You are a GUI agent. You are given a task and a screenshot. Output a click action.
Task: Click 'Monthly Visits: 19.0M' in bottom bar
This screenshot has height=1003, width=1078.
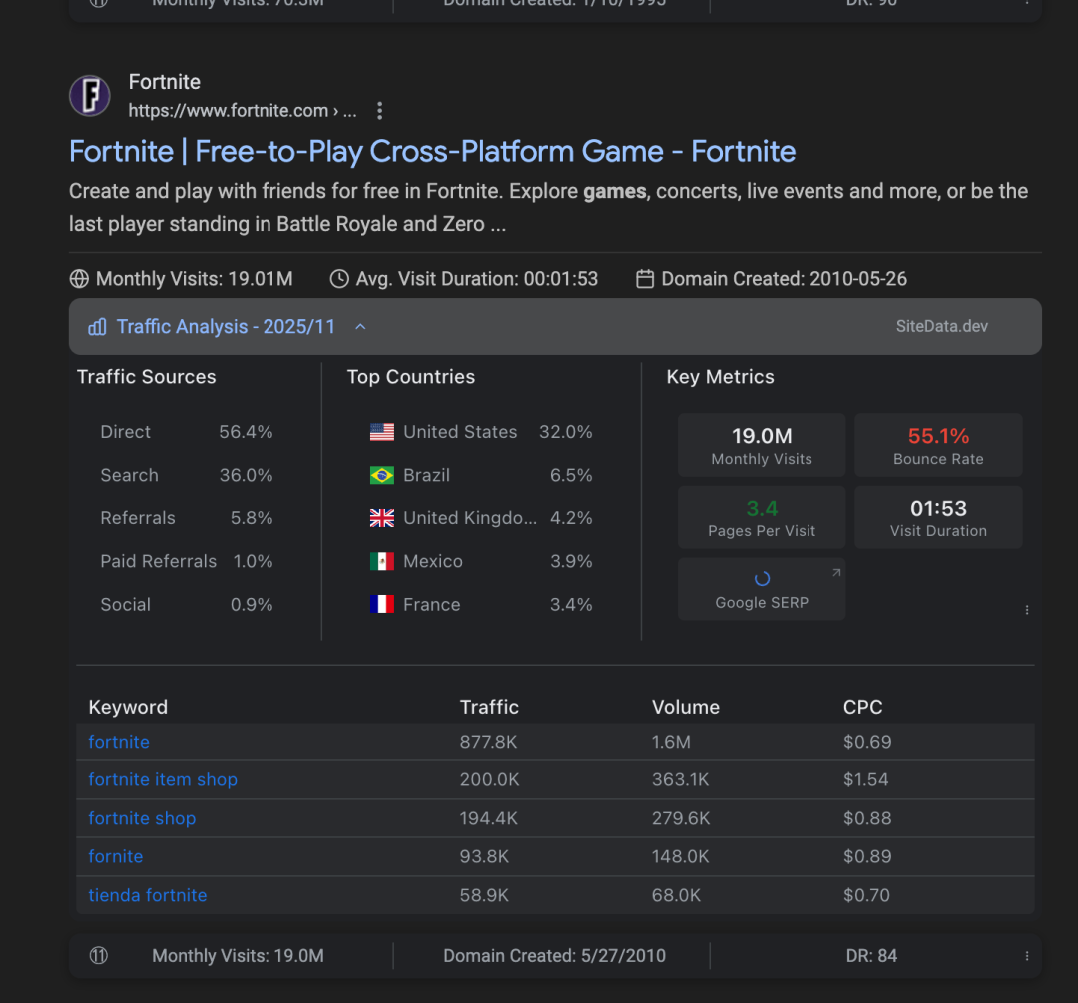pyautogui.click(x=238, y=955)
